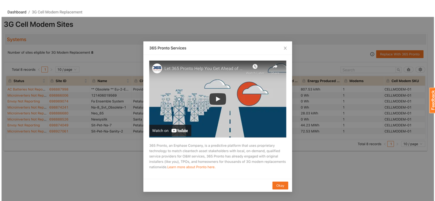Open Watch on YouTube link
The width and height of the screenshot is (435, 201).
170,131
